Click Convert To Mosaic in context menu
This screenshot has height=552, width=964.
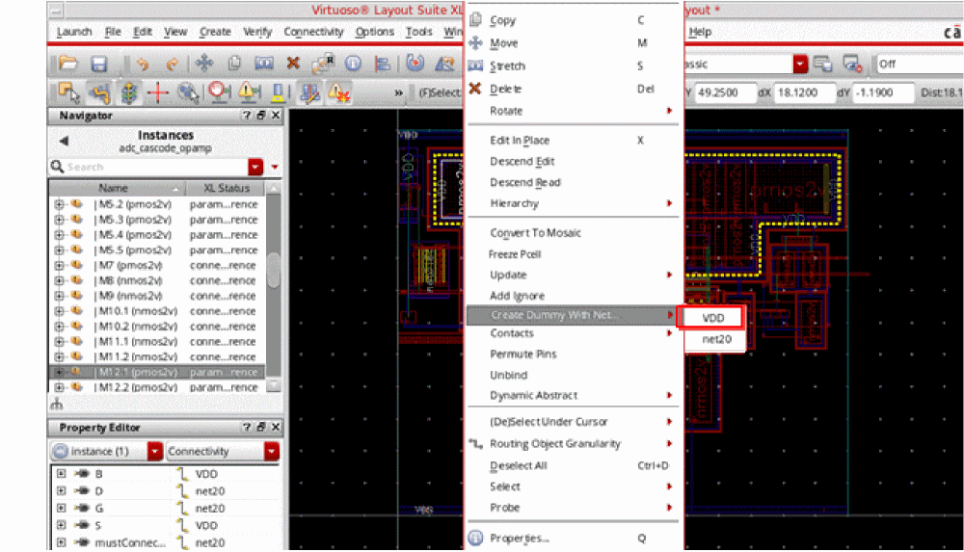tap(535, 233)
